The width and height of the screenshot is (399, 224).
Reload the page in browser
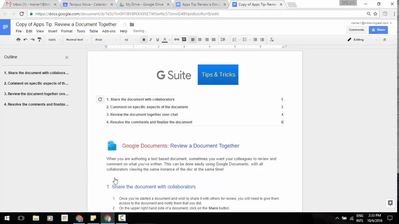pos(22,14)
